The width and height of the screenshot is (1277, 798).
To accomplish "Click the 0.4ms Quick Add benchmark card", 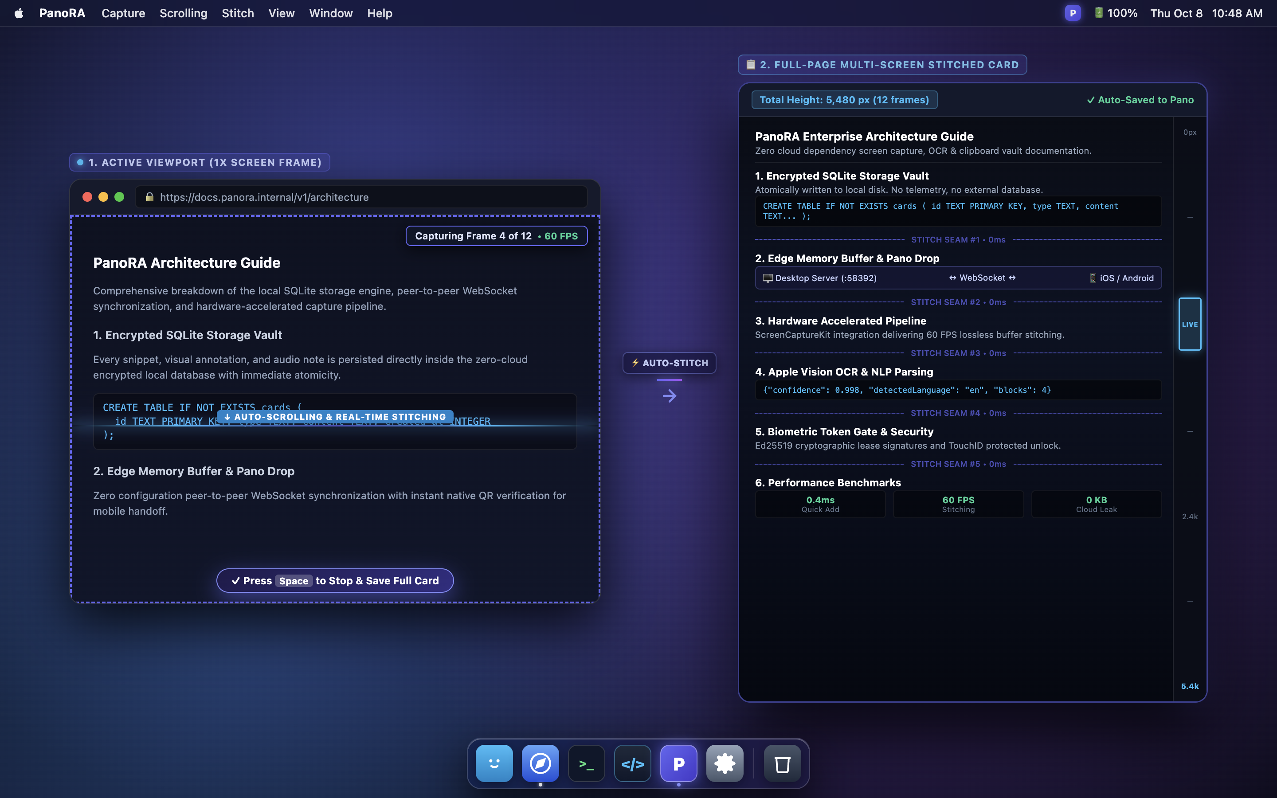I will pos(820,504).
